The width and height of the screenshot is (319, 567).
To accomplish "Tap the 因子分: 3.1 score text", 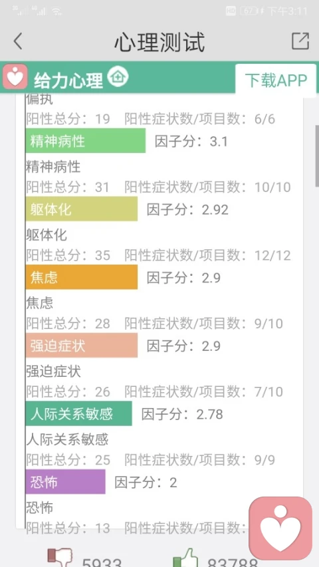I will [x=191, y=142].
